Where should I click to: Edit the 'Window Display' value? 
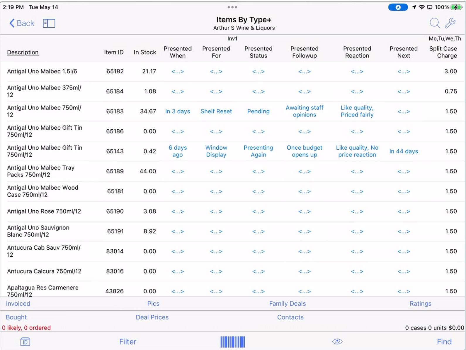216,151
